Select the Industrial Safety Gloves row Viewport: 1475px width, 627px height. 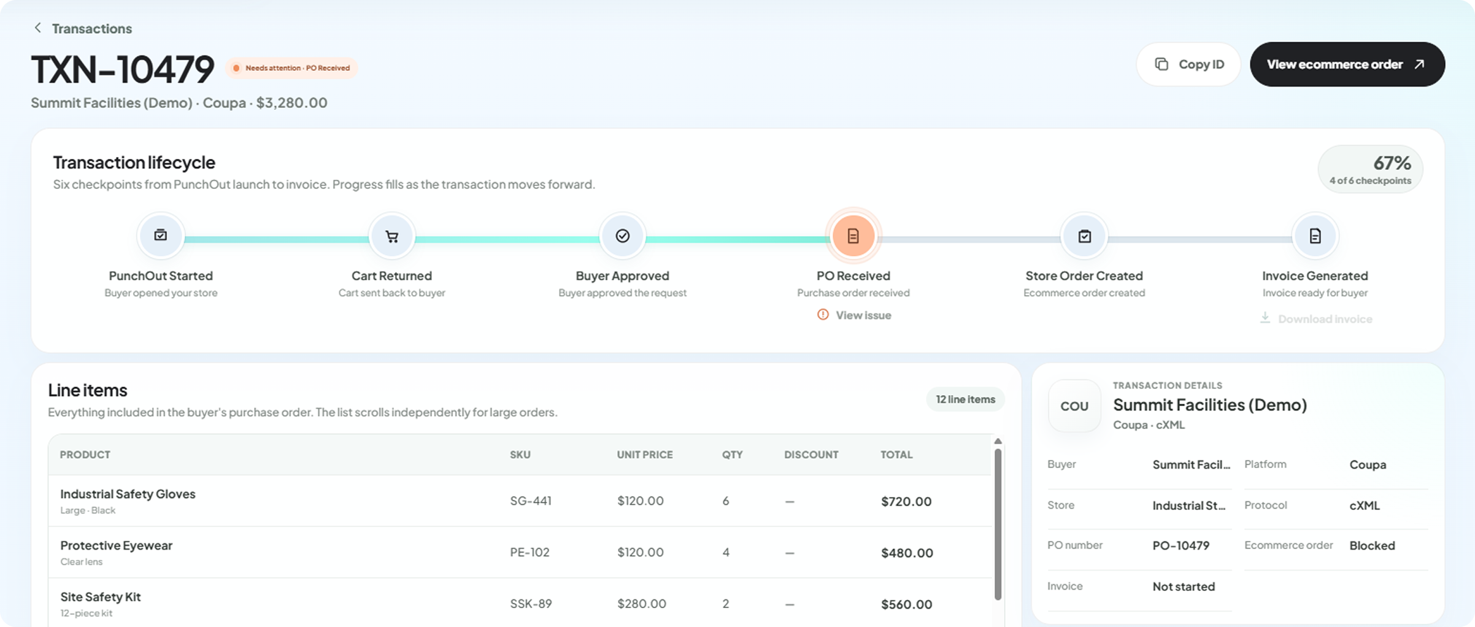520,501
